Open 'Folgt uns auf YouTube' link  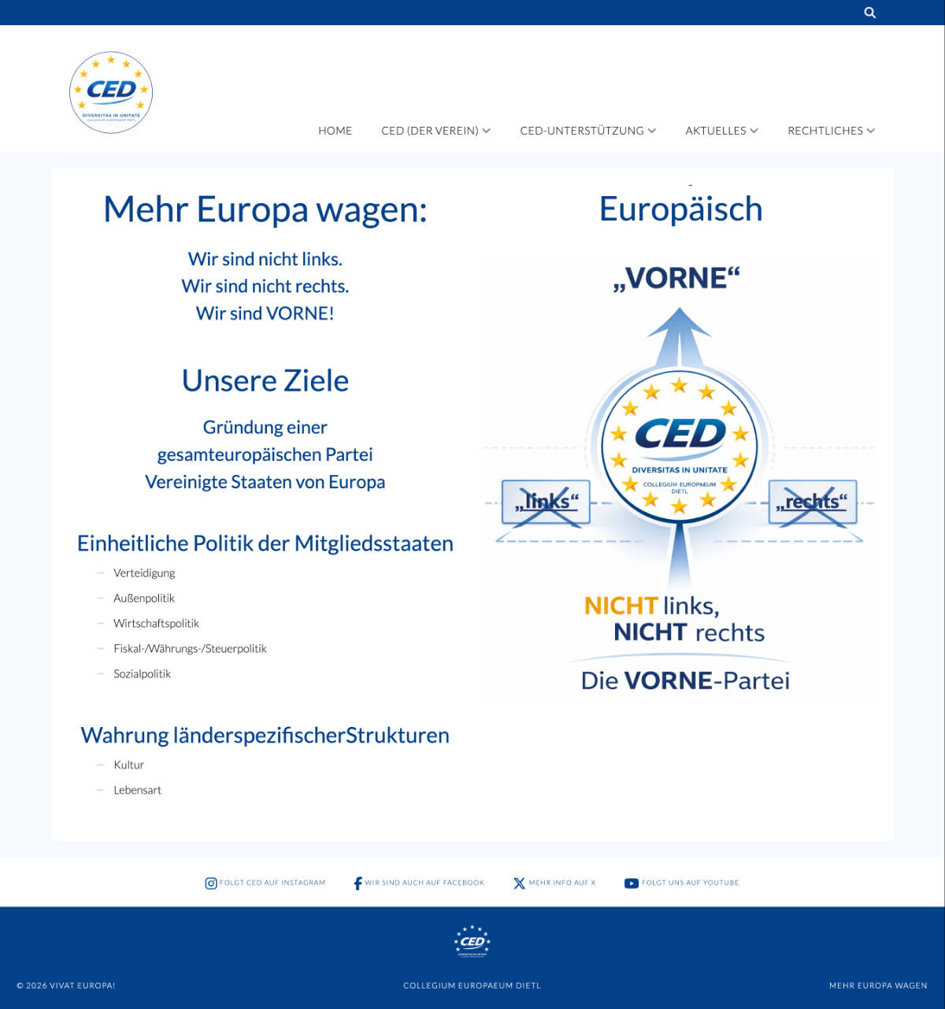(x=691, y=883)
